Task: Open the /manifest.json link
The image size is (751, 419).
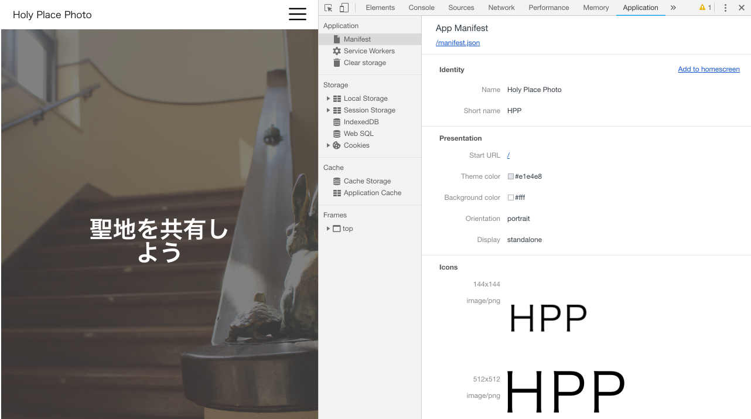Action: [x=458, y=43]
